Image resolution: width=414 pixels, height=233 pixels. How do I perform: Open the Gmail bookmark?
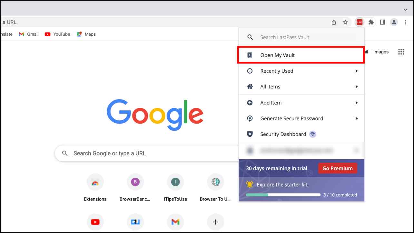29,34
